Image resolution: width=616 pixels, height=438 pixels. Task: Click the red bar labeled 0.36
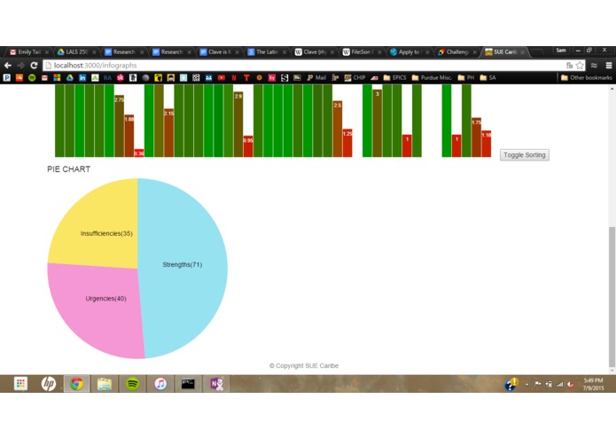139,153
